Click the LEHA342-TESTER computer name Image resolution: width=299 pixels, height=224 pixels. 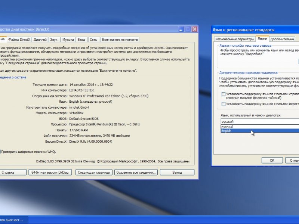(81, 90)
